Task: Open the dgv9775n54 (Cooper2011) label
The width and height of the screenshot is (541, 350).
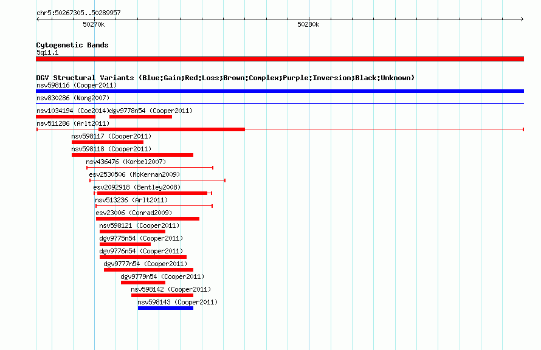Action: point(141,238)
